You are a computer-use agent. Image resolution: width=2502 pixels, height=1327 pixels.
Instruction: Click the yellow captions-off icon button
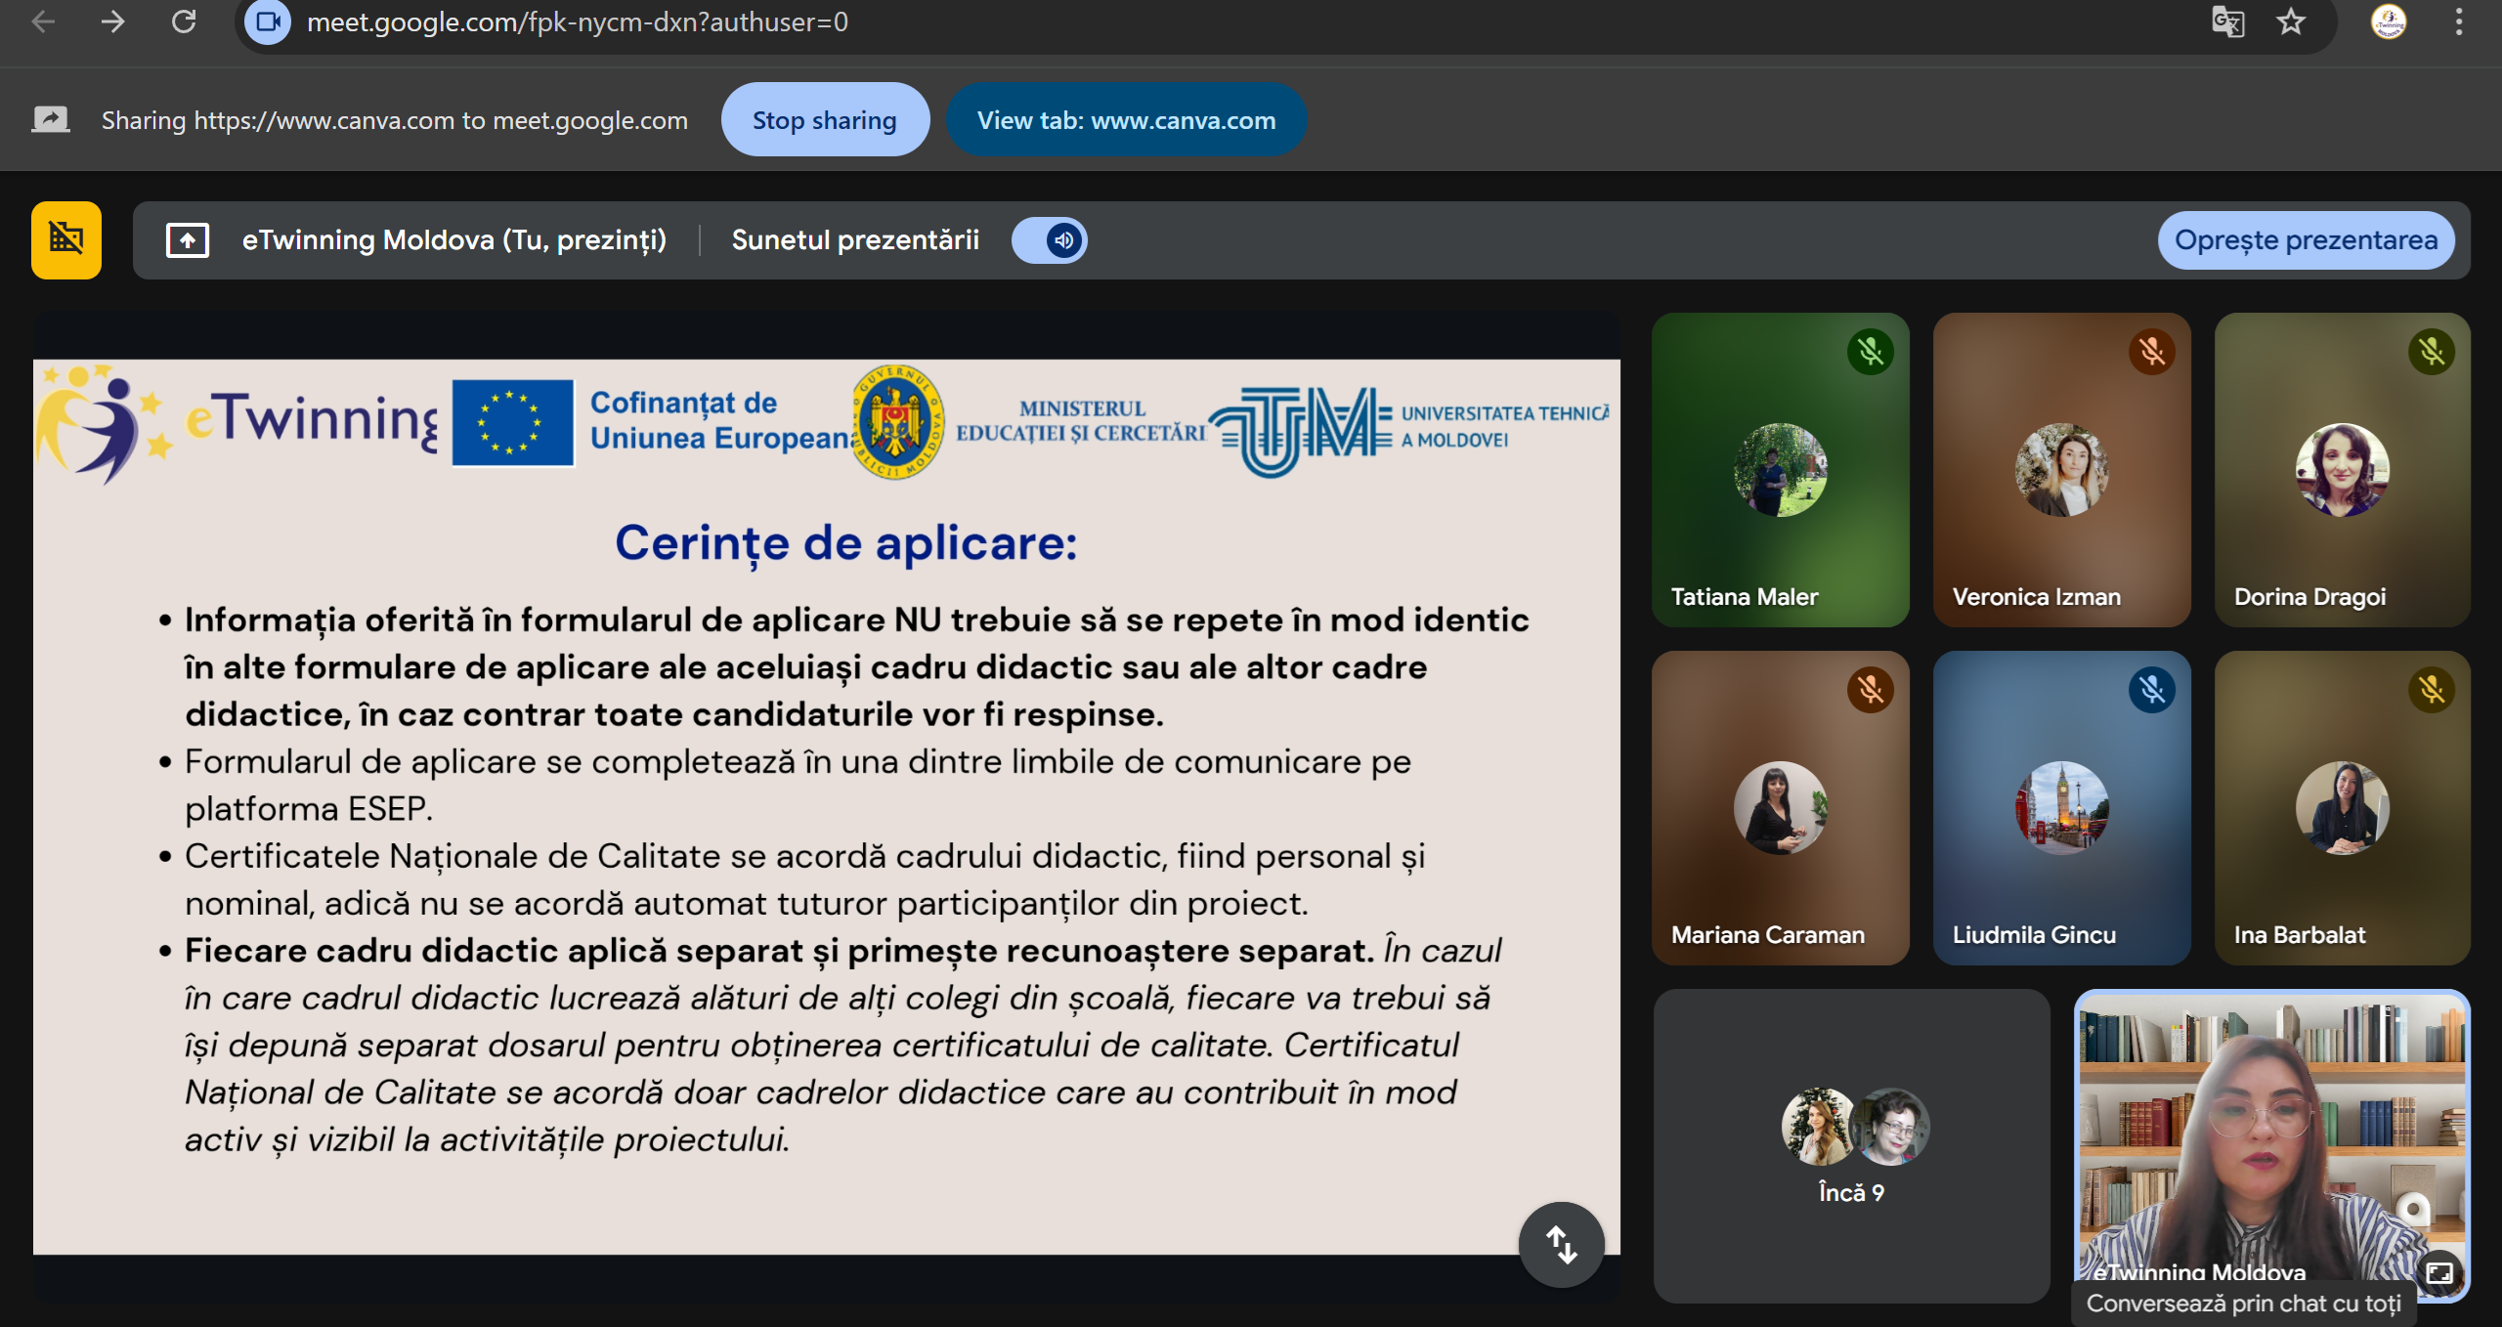point(66,240)
